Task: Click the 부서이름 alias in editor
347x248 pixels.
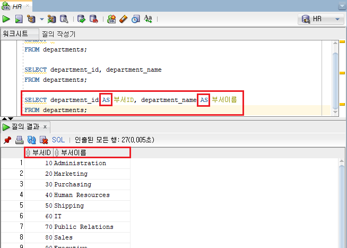Action: [224, 100]
